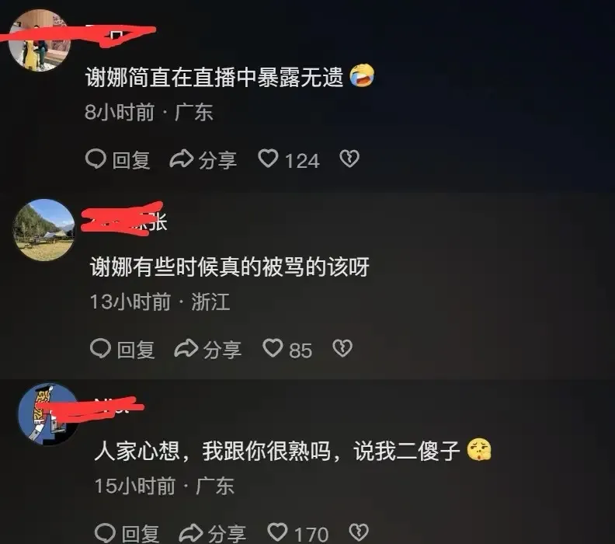The image size is (615, 544).
Task: Open mountain landscape avatar profile
Action: point(43,230)
